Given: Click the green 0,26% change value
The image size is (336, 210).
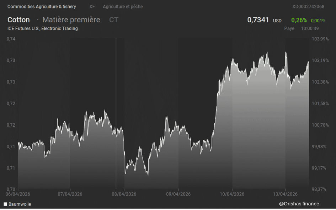Looking at the screenshot, I should coord(299,20).
